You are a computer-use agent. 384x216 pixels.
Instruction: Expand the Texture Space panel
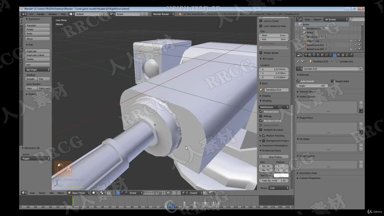click(307, 92)
